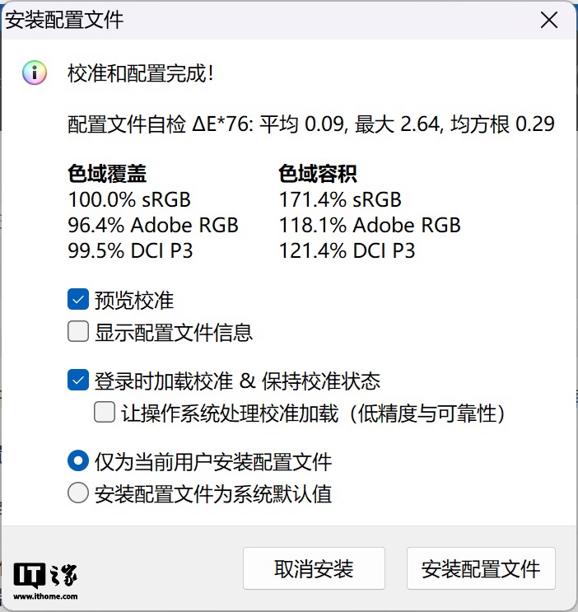Click the 安装配置文件 button at bottom

(x=481, y=568)
